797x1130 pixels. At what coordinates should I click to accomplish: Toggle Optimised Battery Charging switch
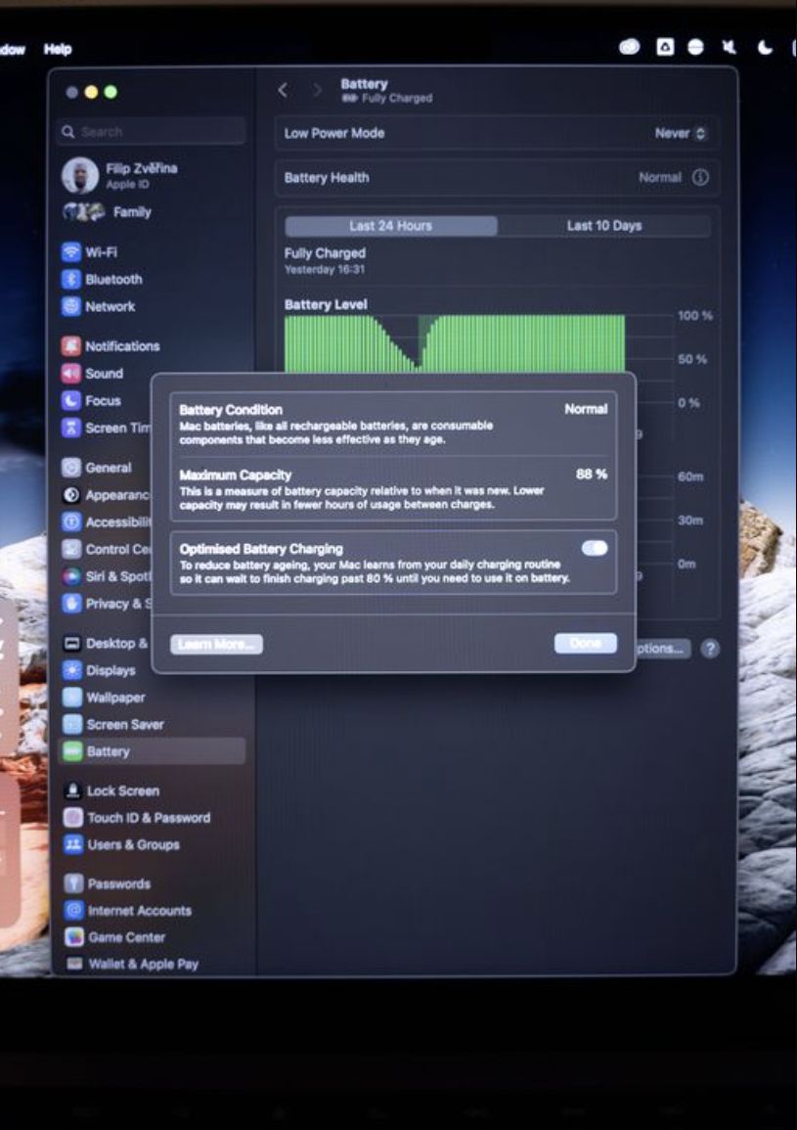click(595, 549)
